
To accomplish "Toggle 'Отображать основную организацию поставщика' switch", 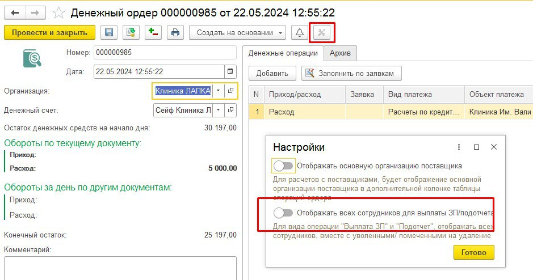I will [x=283, y=166].
